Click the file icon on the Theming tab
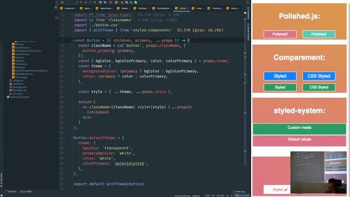Viewport: 350px width, 197px height. tap(209, 9)
